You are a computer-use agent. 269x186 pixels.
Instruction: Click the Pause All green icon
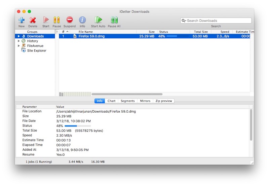(114, 20)
